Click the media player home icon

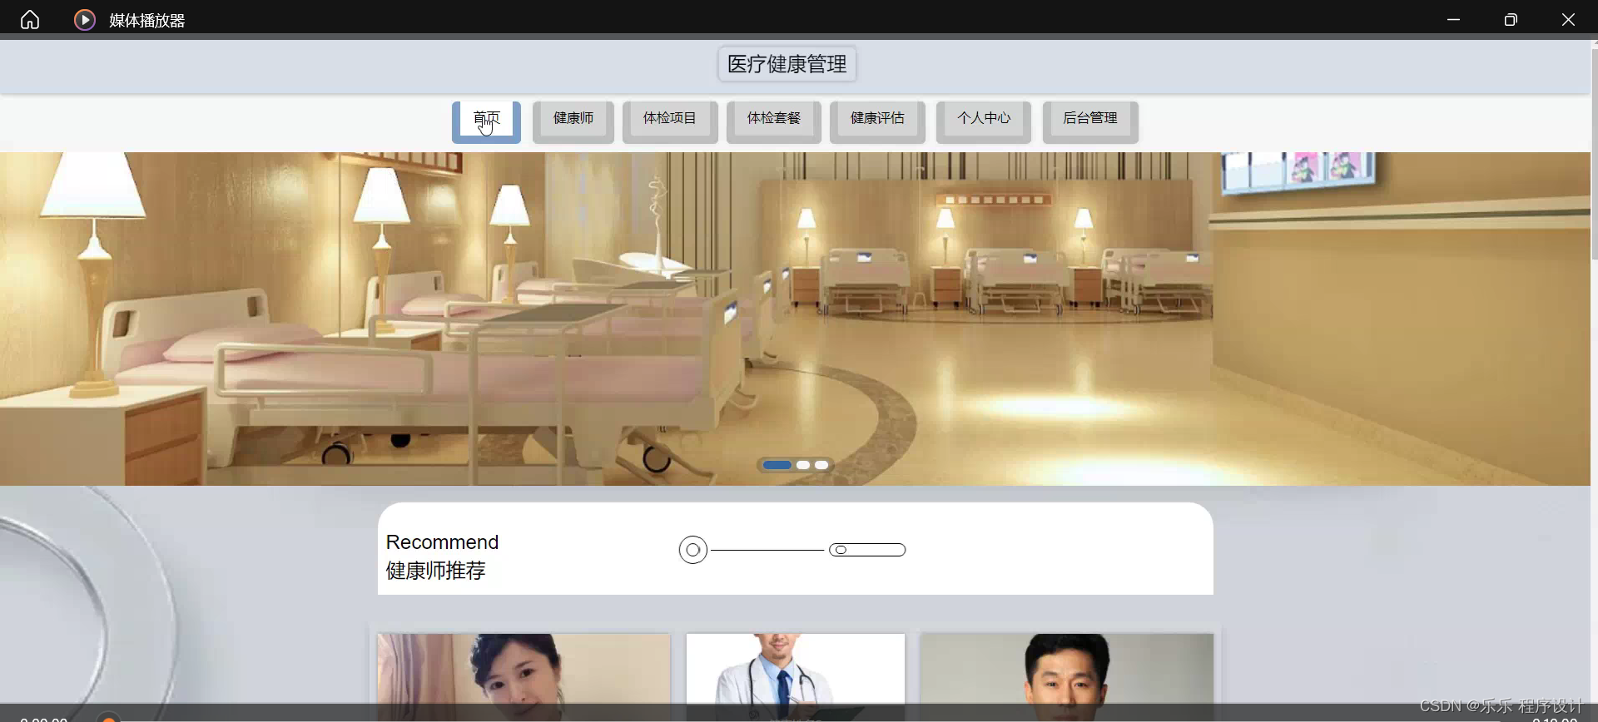pyautogui.click(x=30, y=19)
